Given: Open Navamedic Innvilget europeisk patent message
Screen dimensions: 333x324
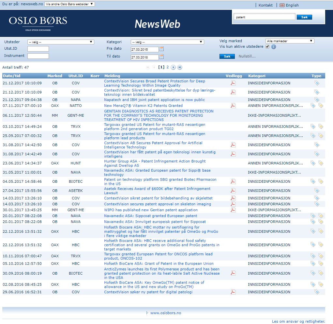Looking at the screenshot, I should tap(155, 222).
